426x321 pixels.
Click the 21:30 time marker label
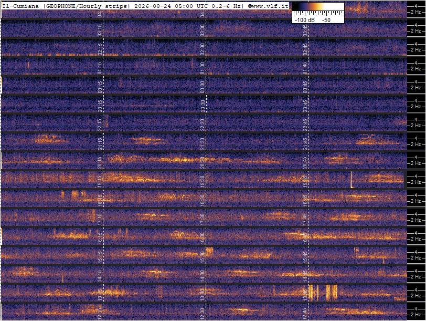[203, 143]
